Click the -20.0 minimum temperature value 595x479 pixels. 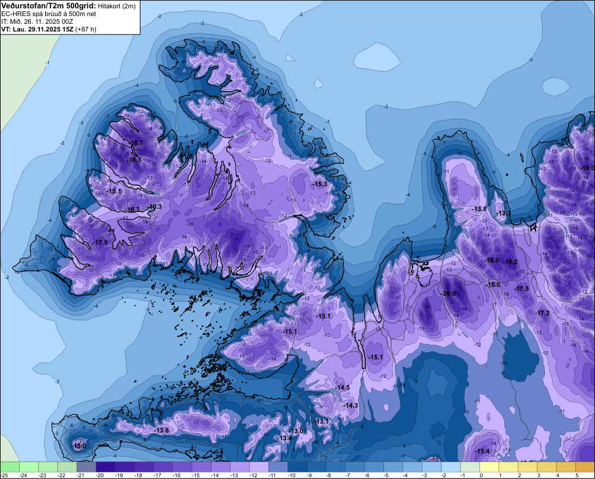point(449,293)
